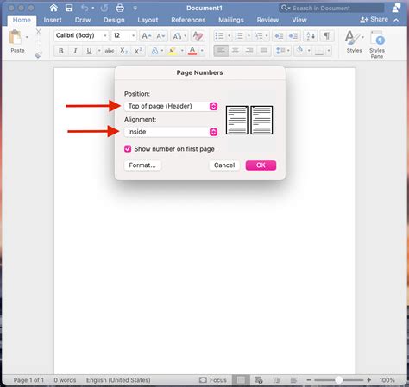Click the Paste clipboard icon
The width and height of the screenshot is (409, 387).
click(x=16, y=38)
